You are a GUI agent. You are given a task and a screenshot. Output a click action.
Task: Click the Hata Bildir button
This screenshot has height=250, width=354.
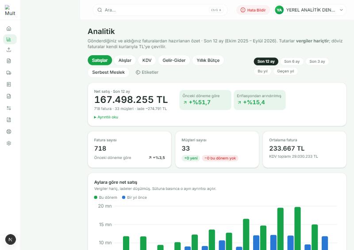[x=253, y=10]
